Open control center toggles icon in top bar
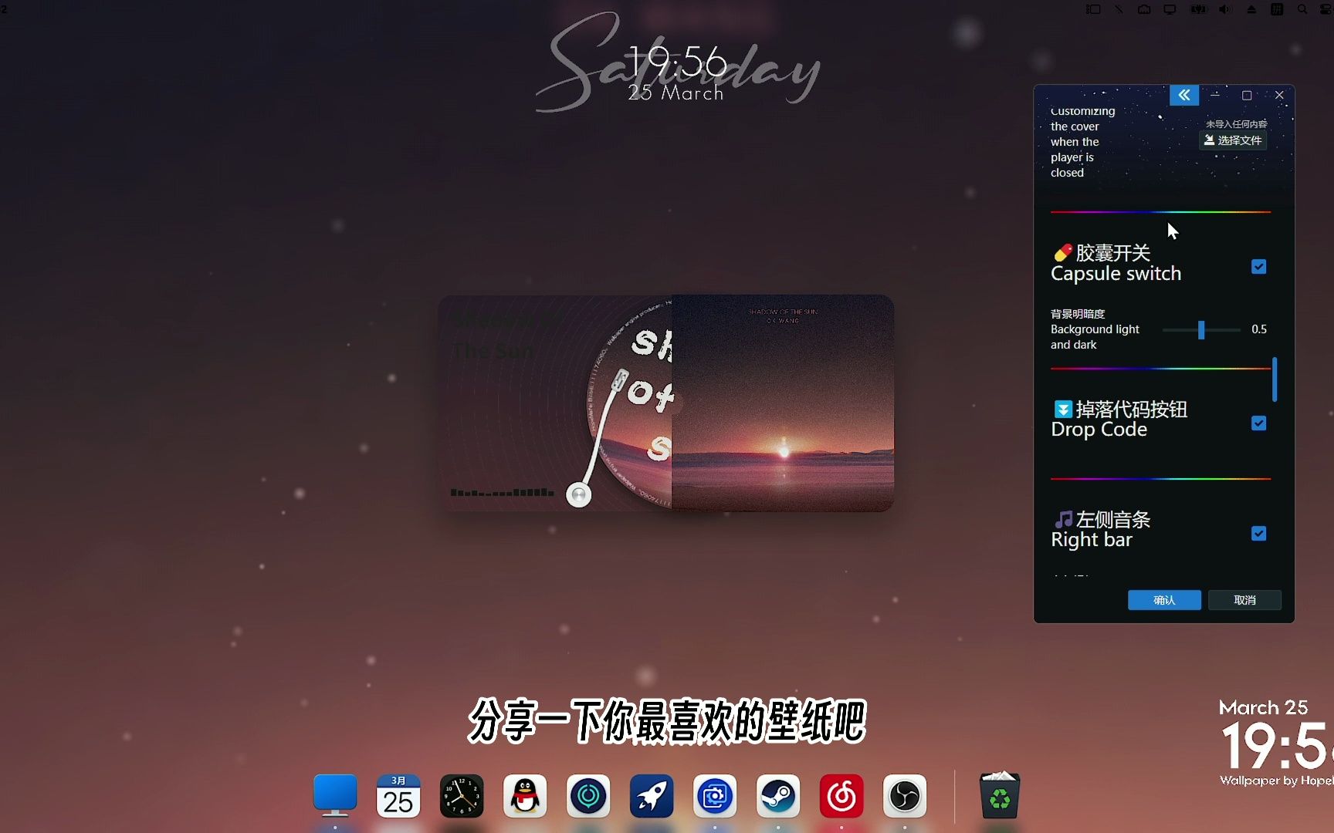This screenshot has width=1334, height=833. click(x=1328, y=9)
